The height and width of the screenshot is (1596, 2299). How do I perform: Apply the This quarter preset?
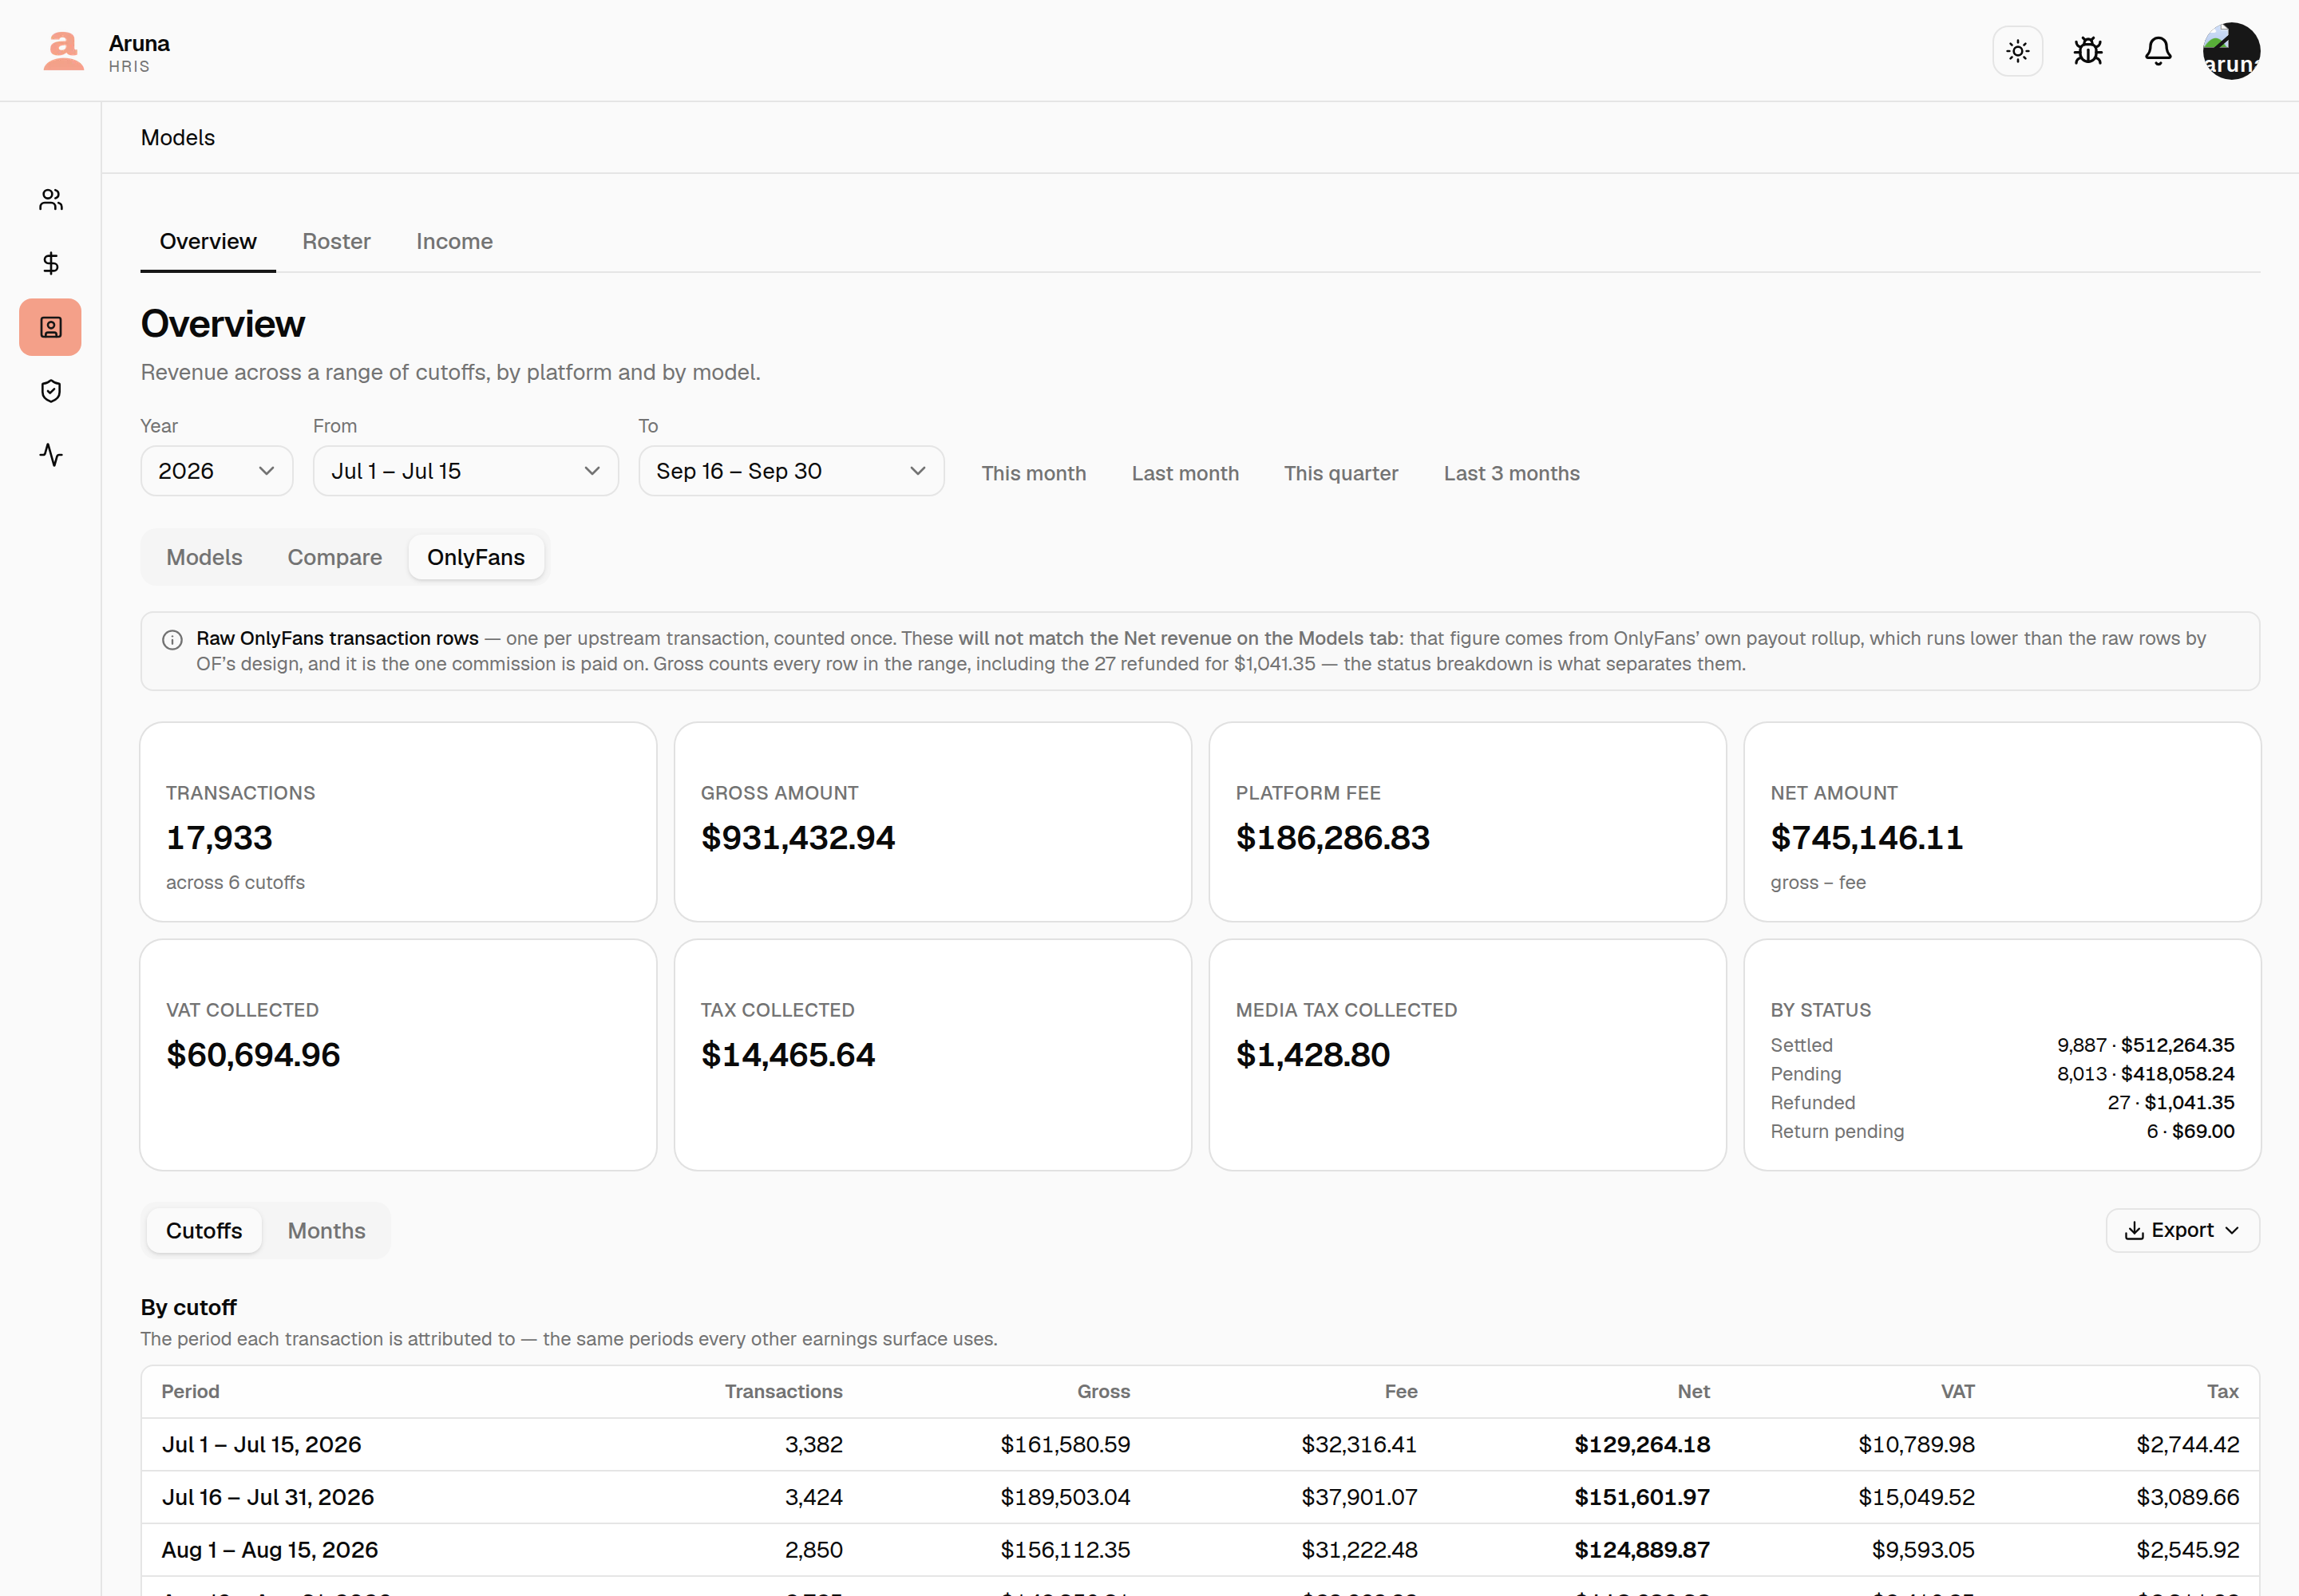click(x=1340, y=473)
